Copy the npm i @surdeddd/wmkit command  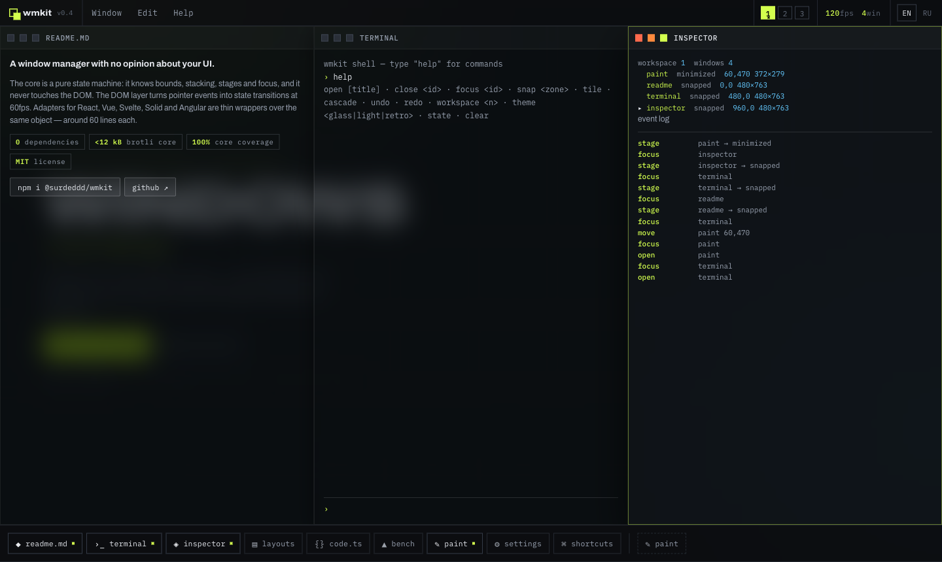[x=65, y=188]
